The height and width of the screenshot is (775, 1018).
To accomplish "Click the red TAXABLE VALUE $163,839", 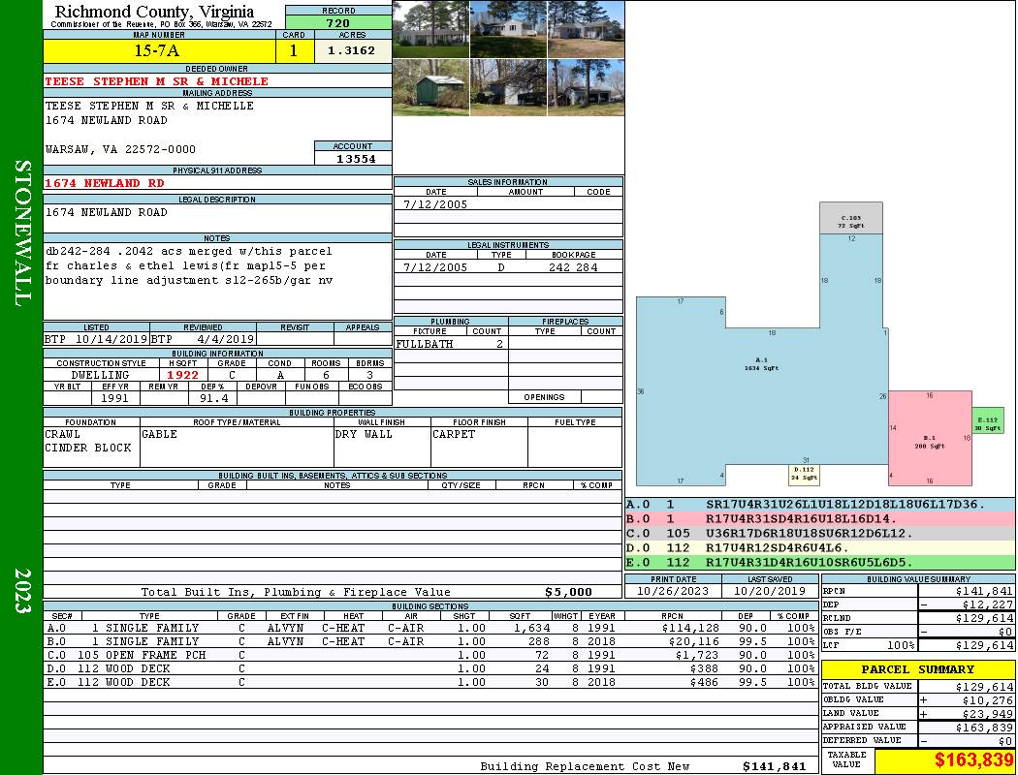I will [x=973, y=759].
